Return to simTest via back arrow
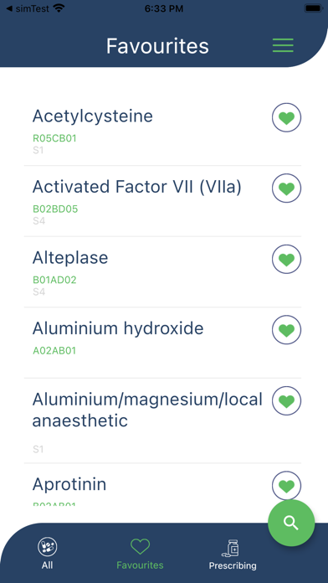Image resolution: width=328 pixels, height=583 pixels. (x=10, y=8)
